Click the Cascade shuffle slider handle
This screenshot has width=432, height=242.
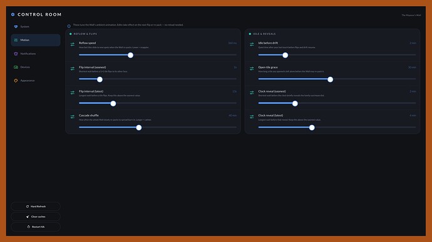click(139, 128)
